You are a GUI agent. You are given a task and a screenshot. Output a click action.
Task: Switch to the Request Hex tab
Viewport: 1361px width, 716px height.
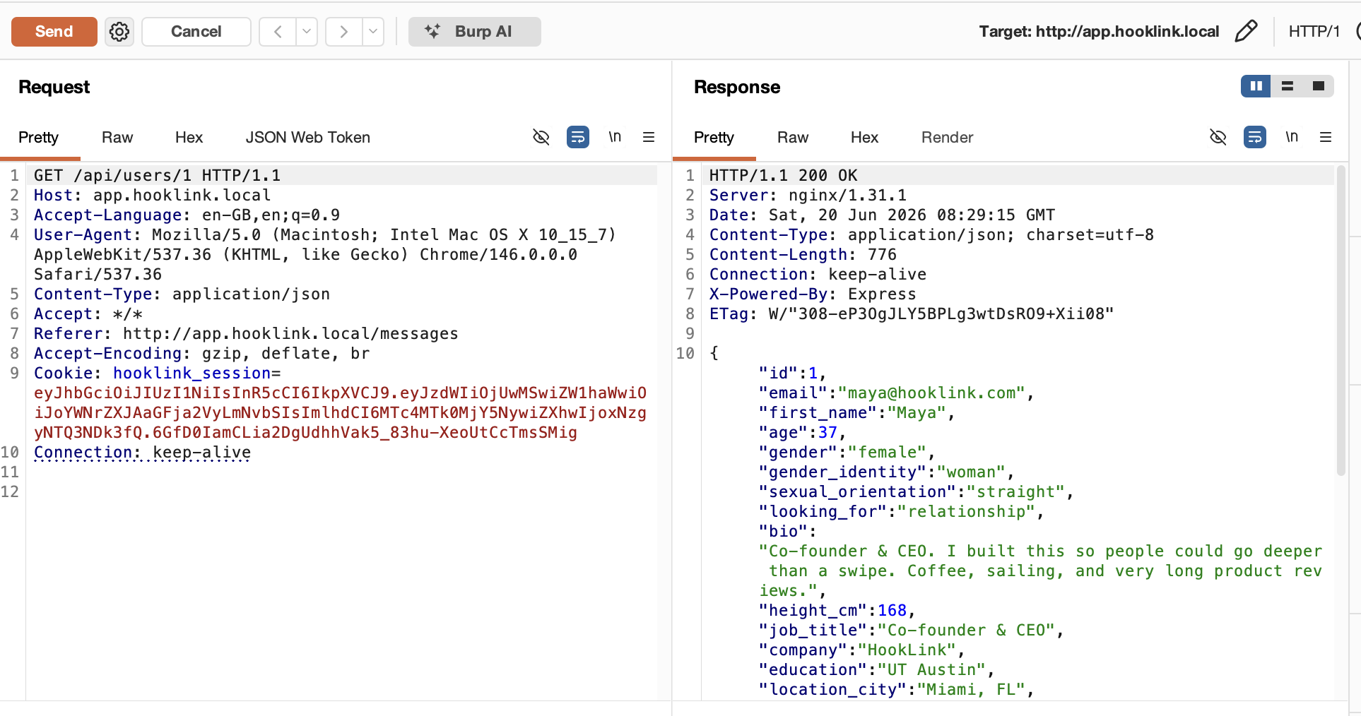[x=189, y=138]
